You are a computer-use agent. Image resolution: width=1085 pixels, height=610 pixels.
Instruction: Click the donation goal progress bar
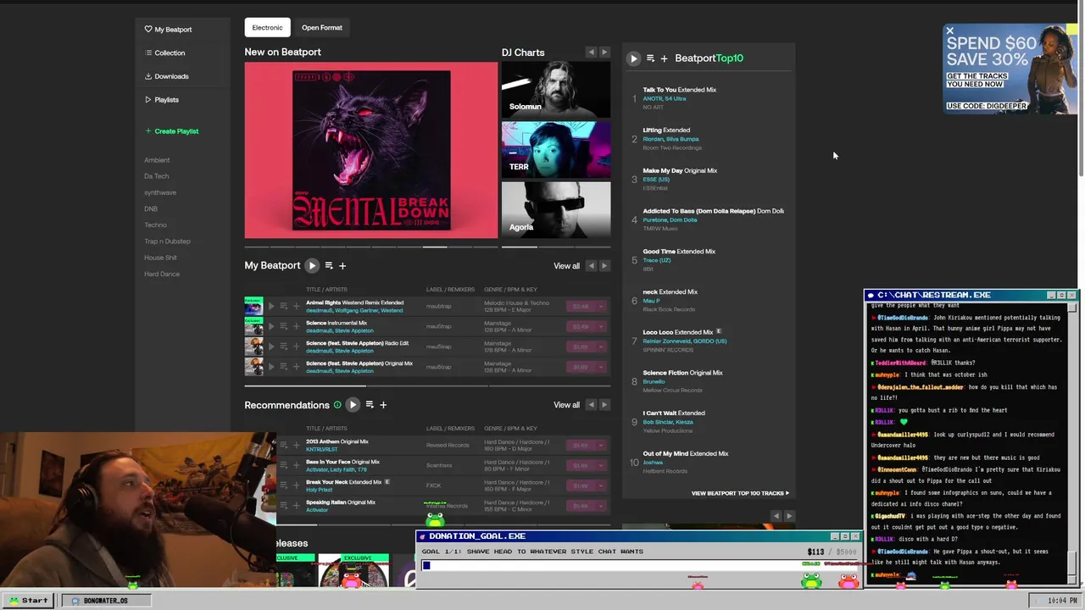coord(640,565)
